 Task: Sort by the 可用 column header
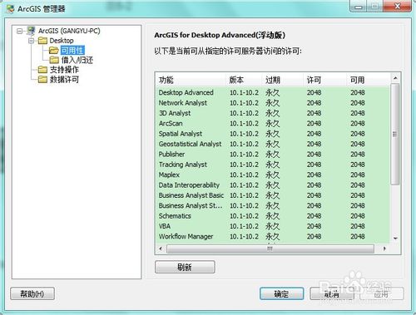pyautogui.click(x=369, y=80)
